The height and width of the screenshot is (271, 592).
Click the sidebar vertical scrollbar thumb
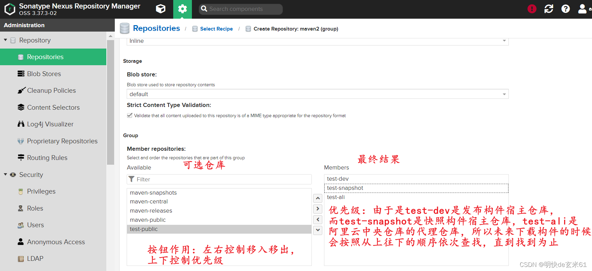click(110, 102)
